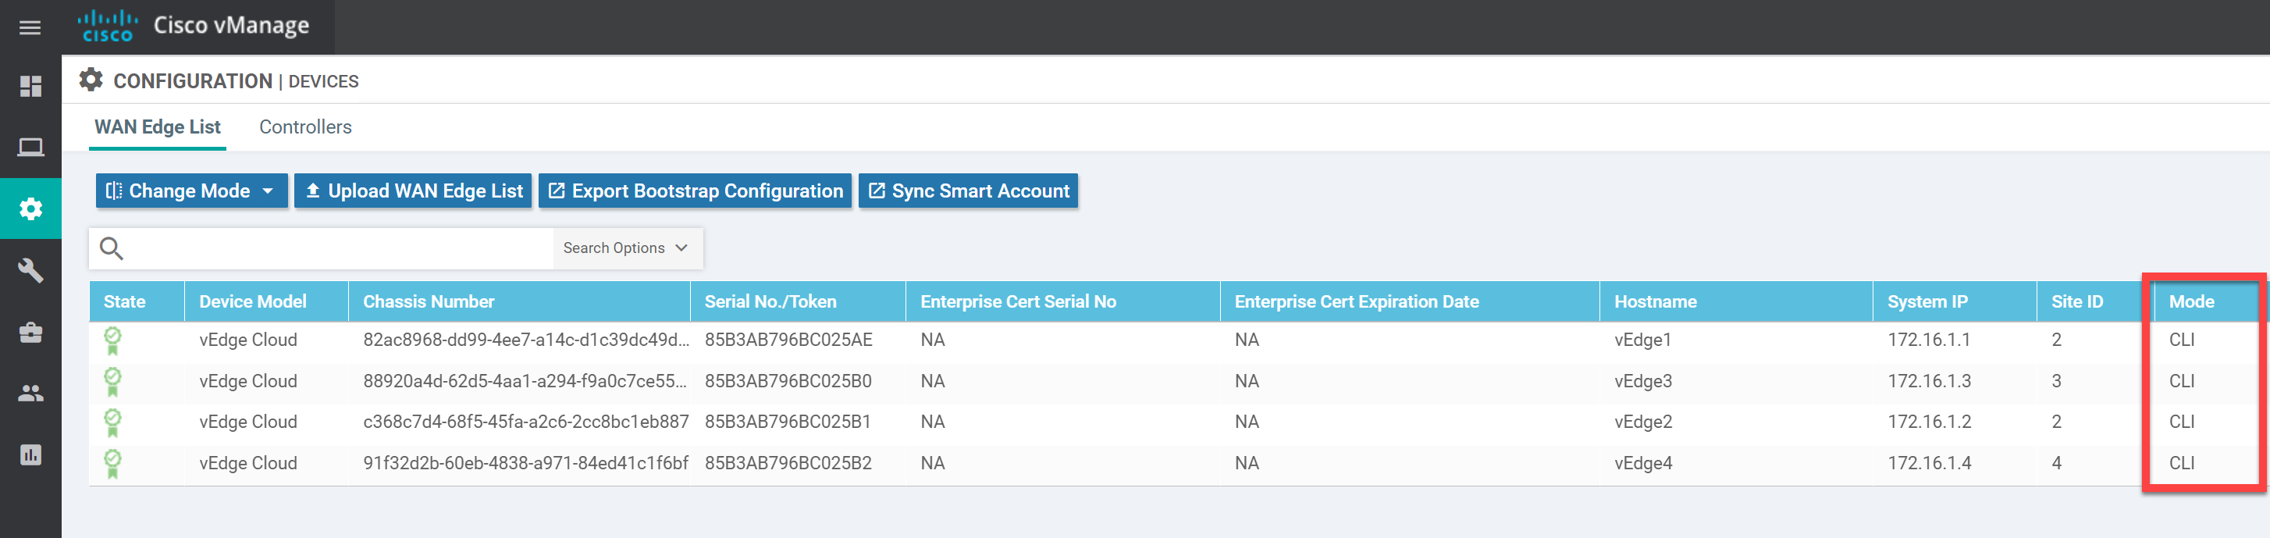Viewport: 2270px width, 538px height.
Task: Click vEdge2 certificate state icon
Action: coord(112,422)
